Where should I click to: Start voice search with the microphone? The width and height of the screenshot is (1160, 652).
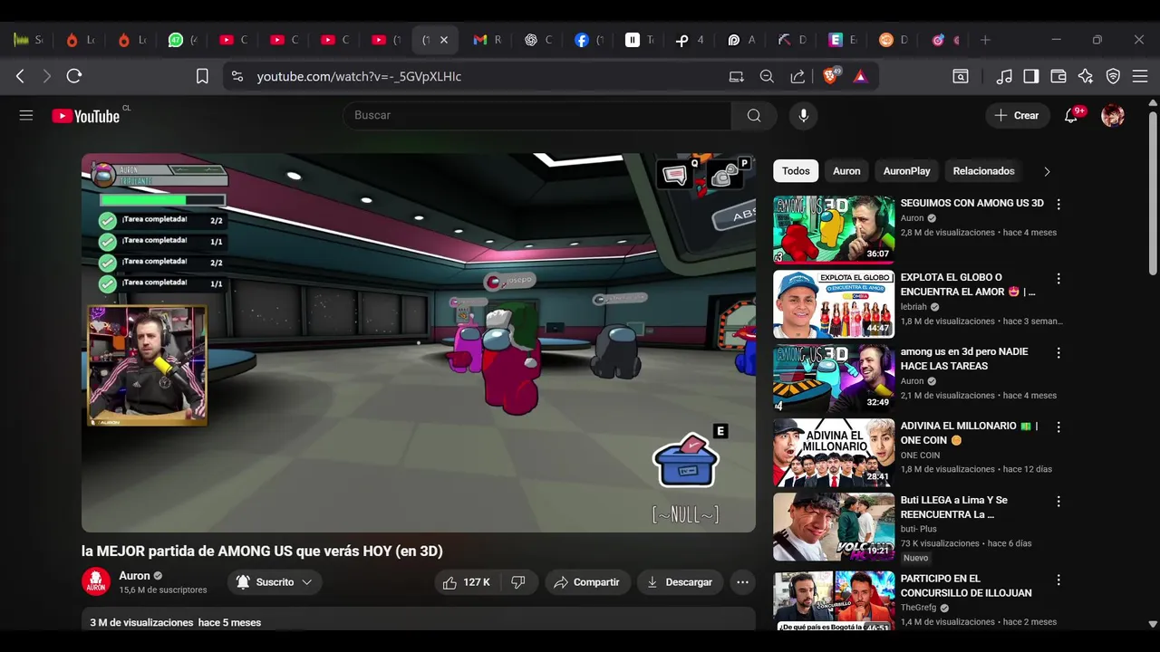click(x=803, y=115)
